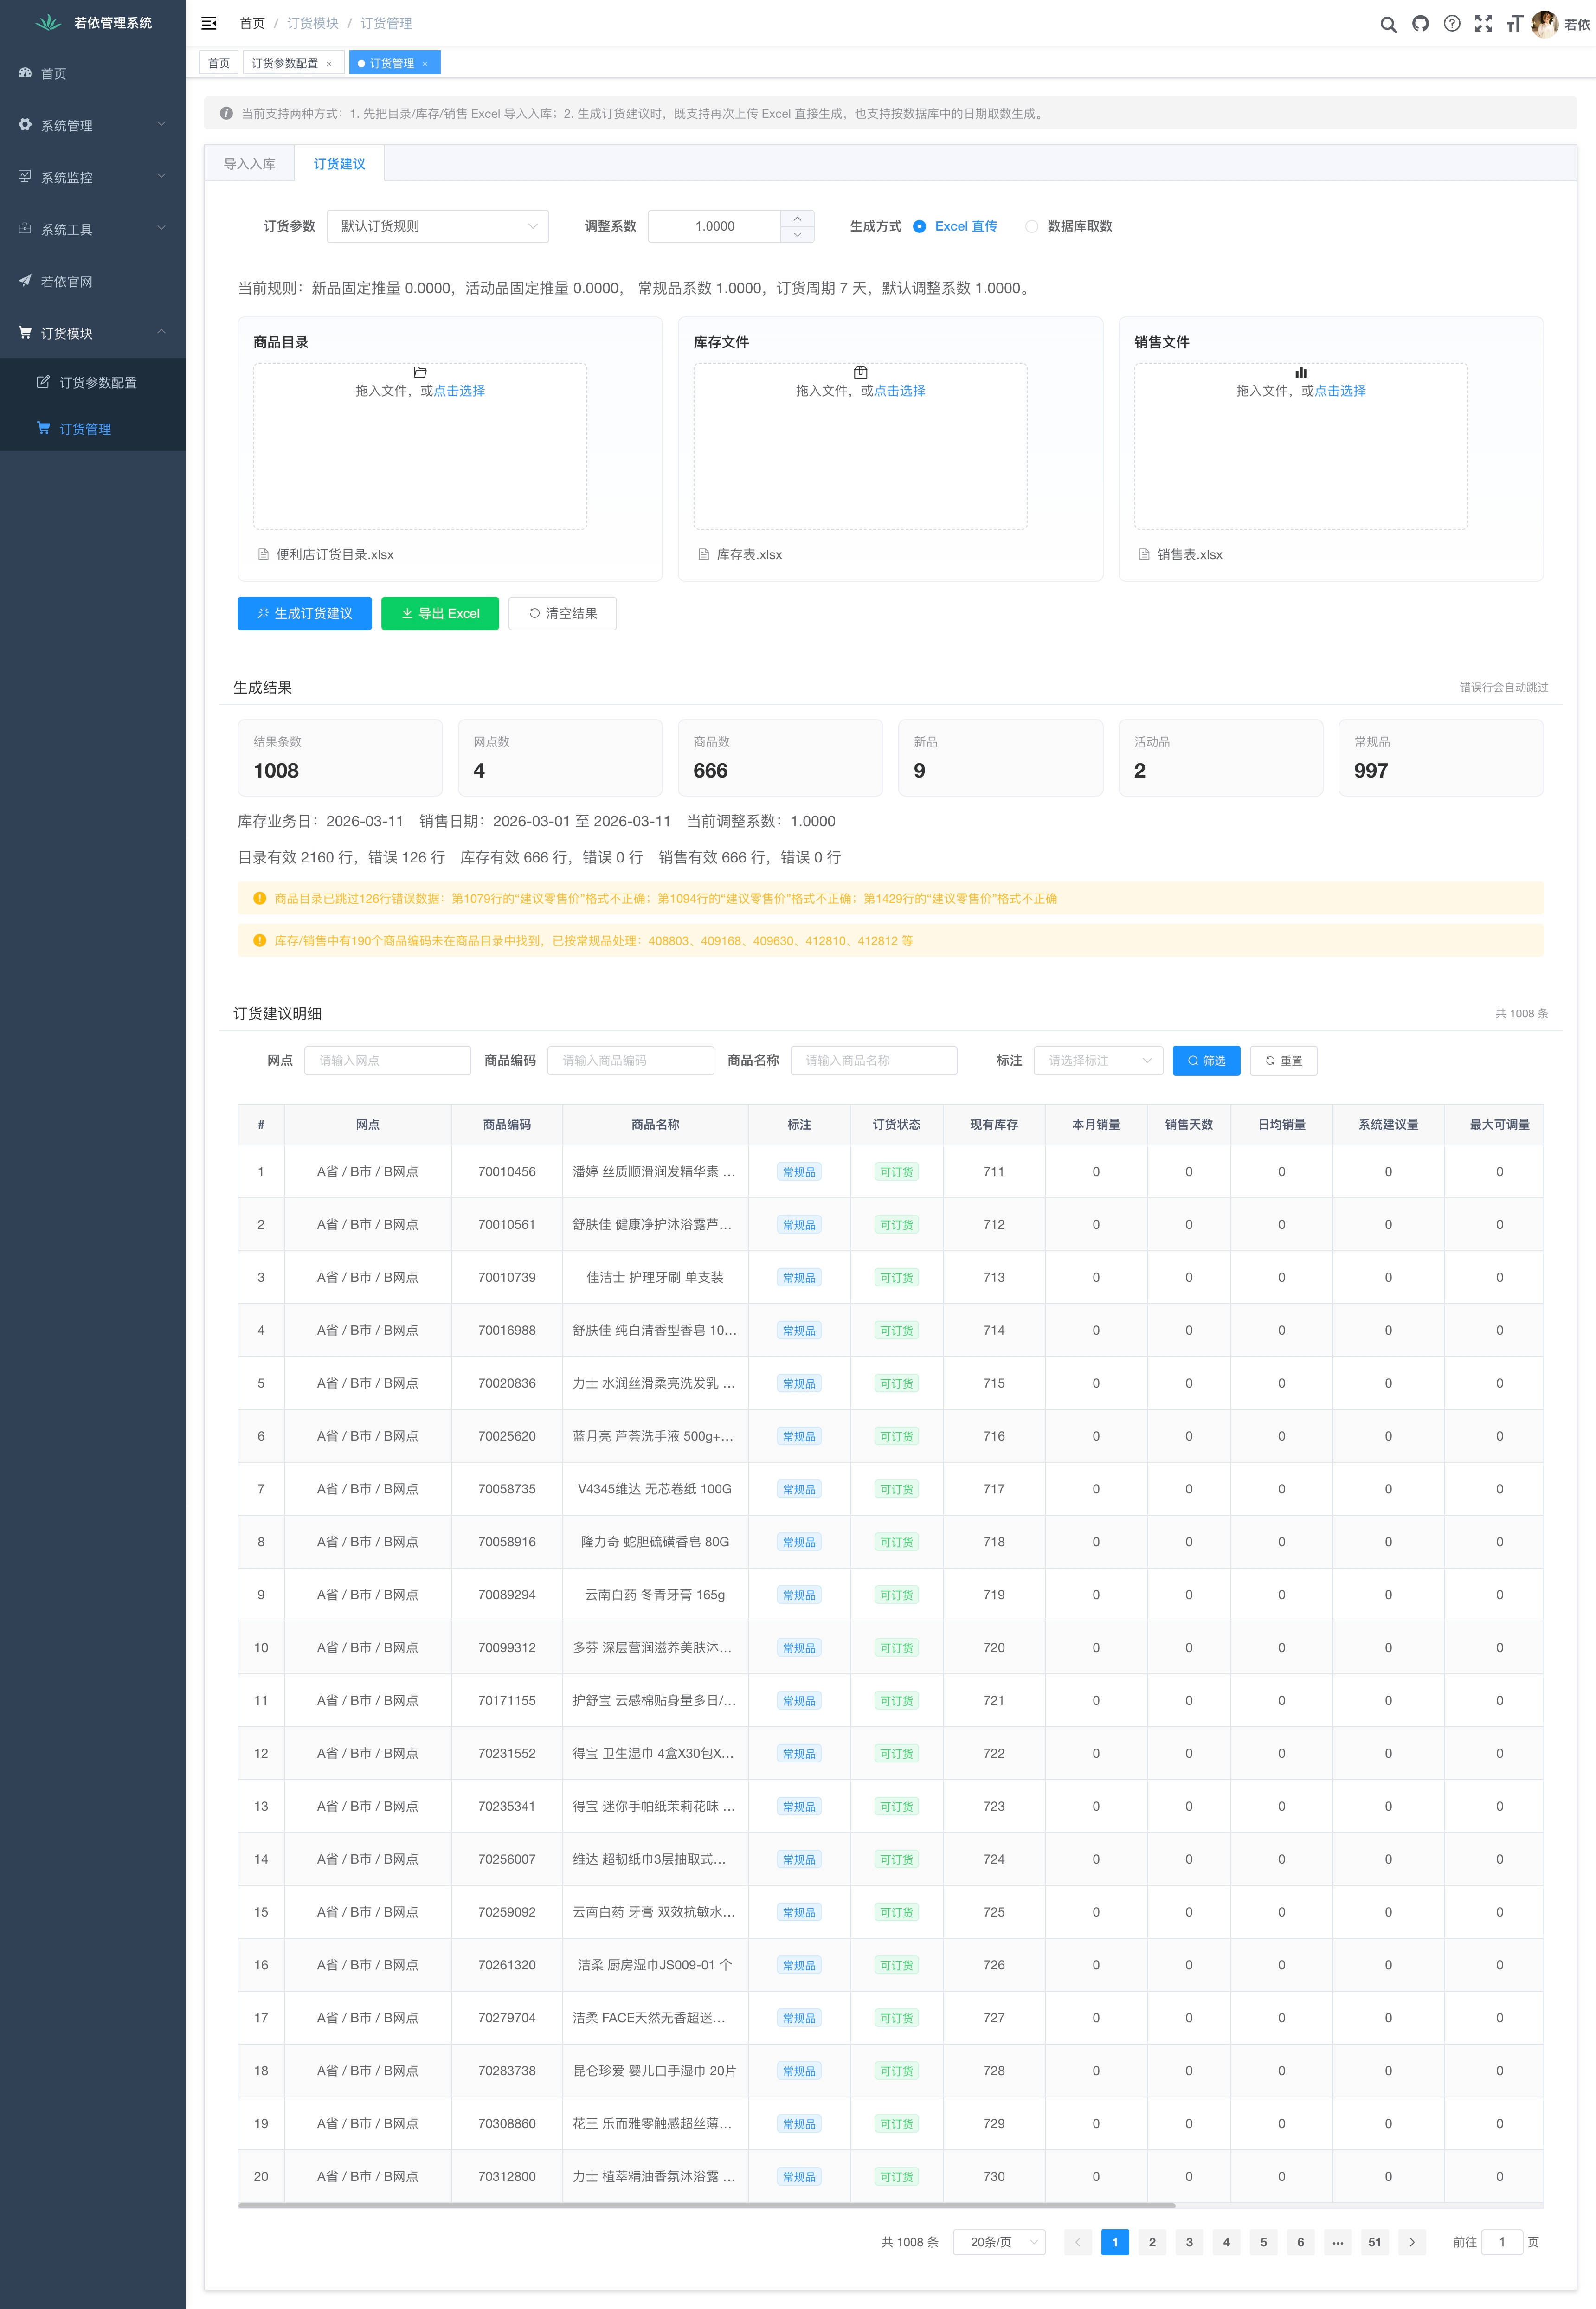Click the 首页 breadcrumb link
This screenshot has height=2309, width=1596.
(x=252, y=23)
